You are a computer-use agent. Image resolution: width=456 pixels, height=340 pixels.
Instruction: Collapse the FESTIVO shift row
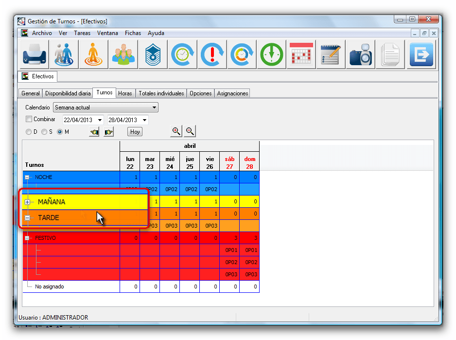27,238
